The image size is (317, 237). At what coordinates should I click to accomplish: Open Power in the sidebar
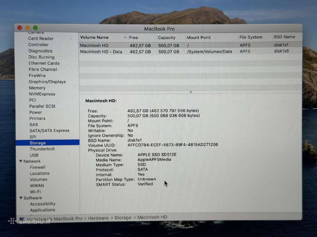pyautogui.click(x=36, y=112)
